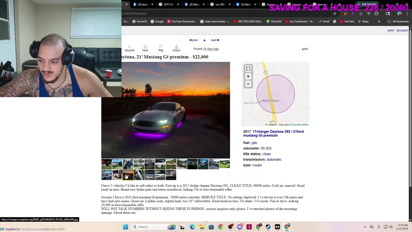Show hidden system tray icons chevron
The height and width of the screenshot is (232, 412).
point(365,227)
